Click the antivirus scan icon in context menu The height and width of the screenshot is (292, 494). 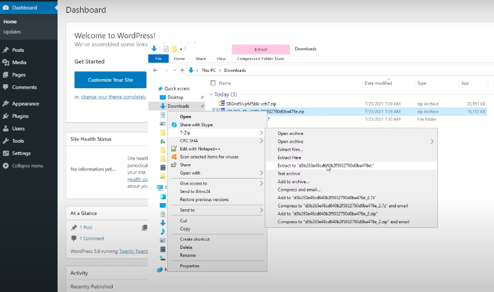pos(174,157)
